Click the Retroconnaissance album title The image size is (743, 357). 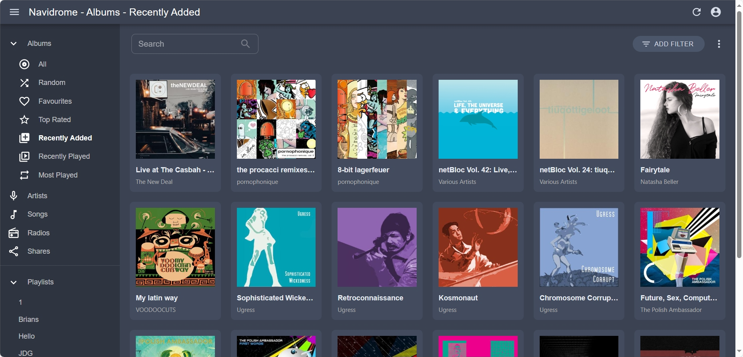(370, 298)
